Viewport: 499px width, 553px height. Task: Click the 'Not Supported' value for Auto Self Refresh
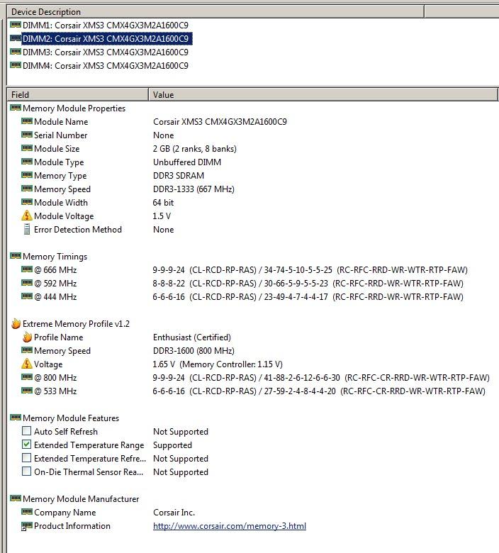coord(181,432)
